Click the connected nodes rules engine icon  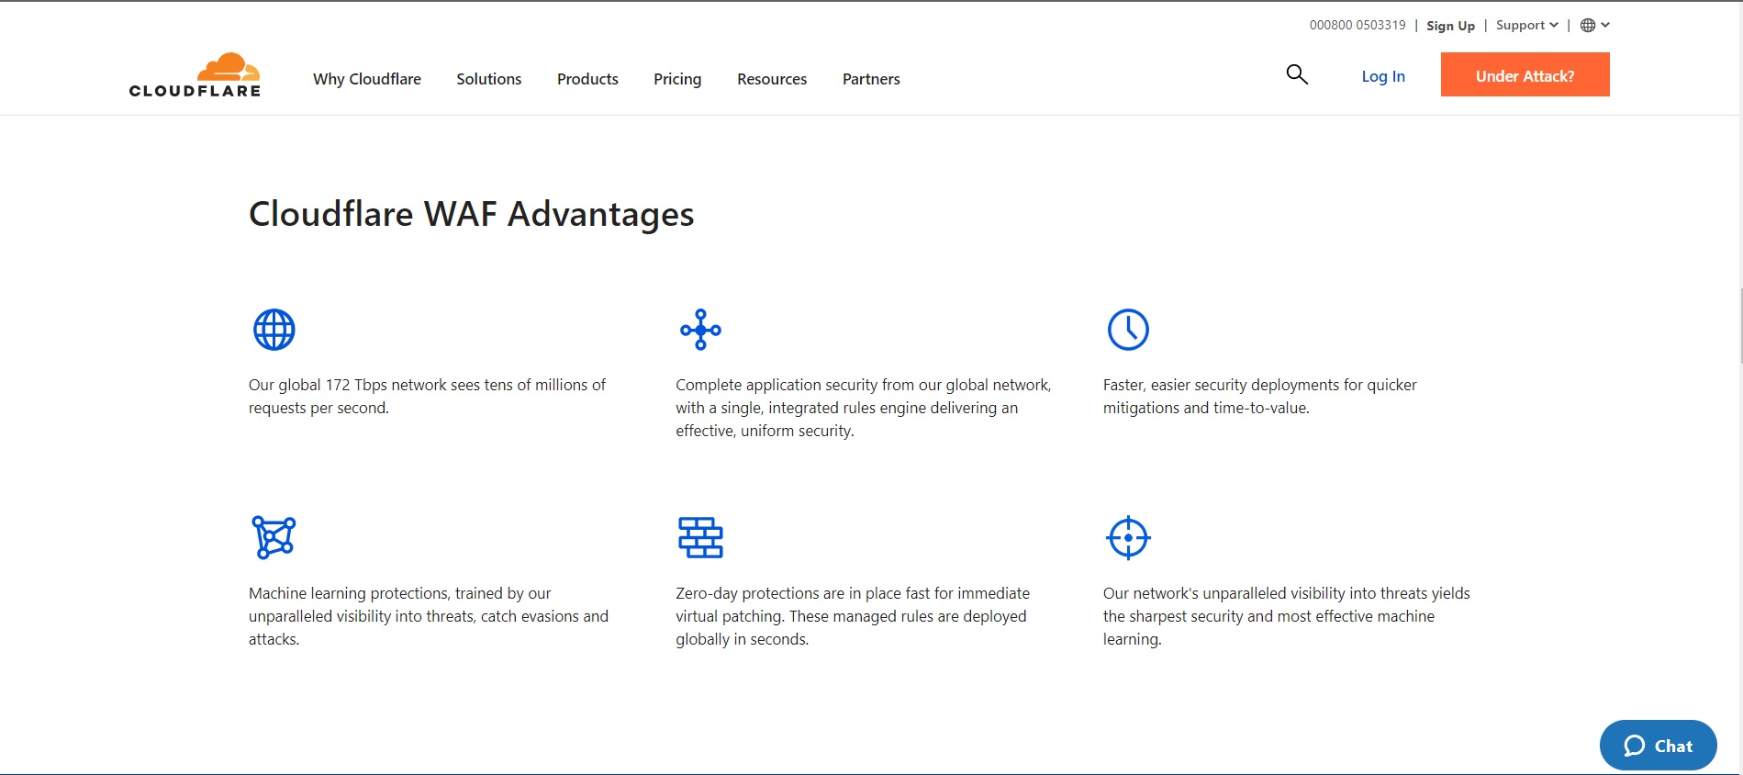(700, 330)
